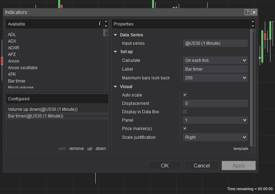Select ADXR indicator

(x=14, y=48)
